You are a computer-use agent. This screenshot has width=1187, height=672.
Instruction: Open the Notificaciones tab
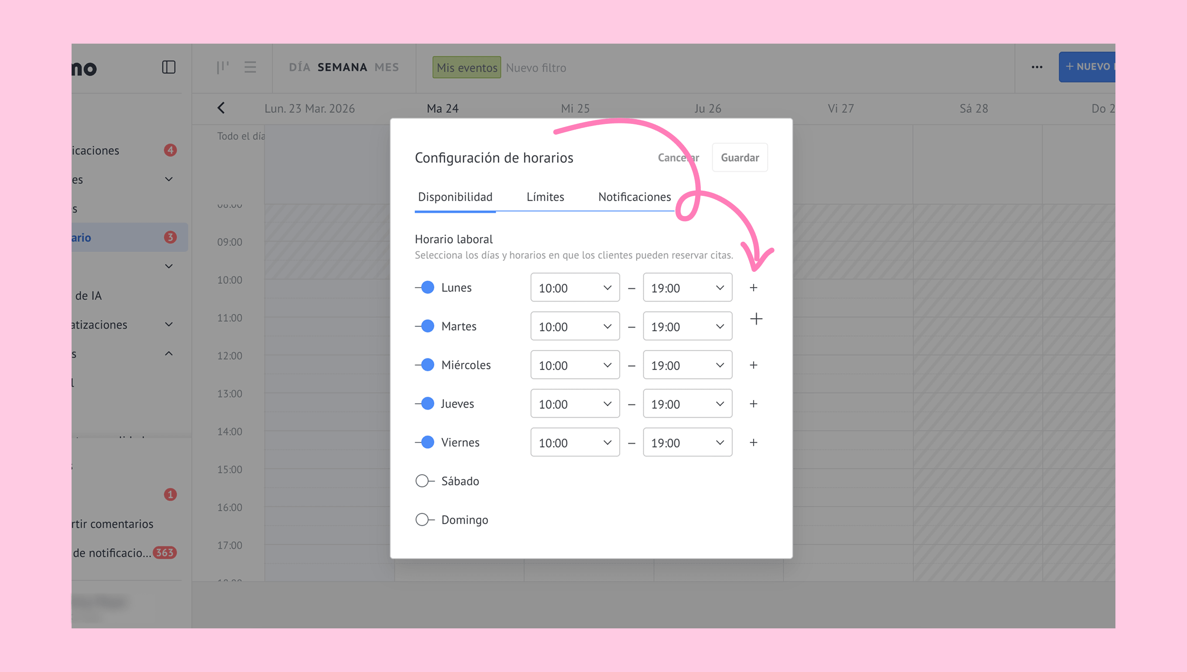pyautogui.click(x=634, y=197)
